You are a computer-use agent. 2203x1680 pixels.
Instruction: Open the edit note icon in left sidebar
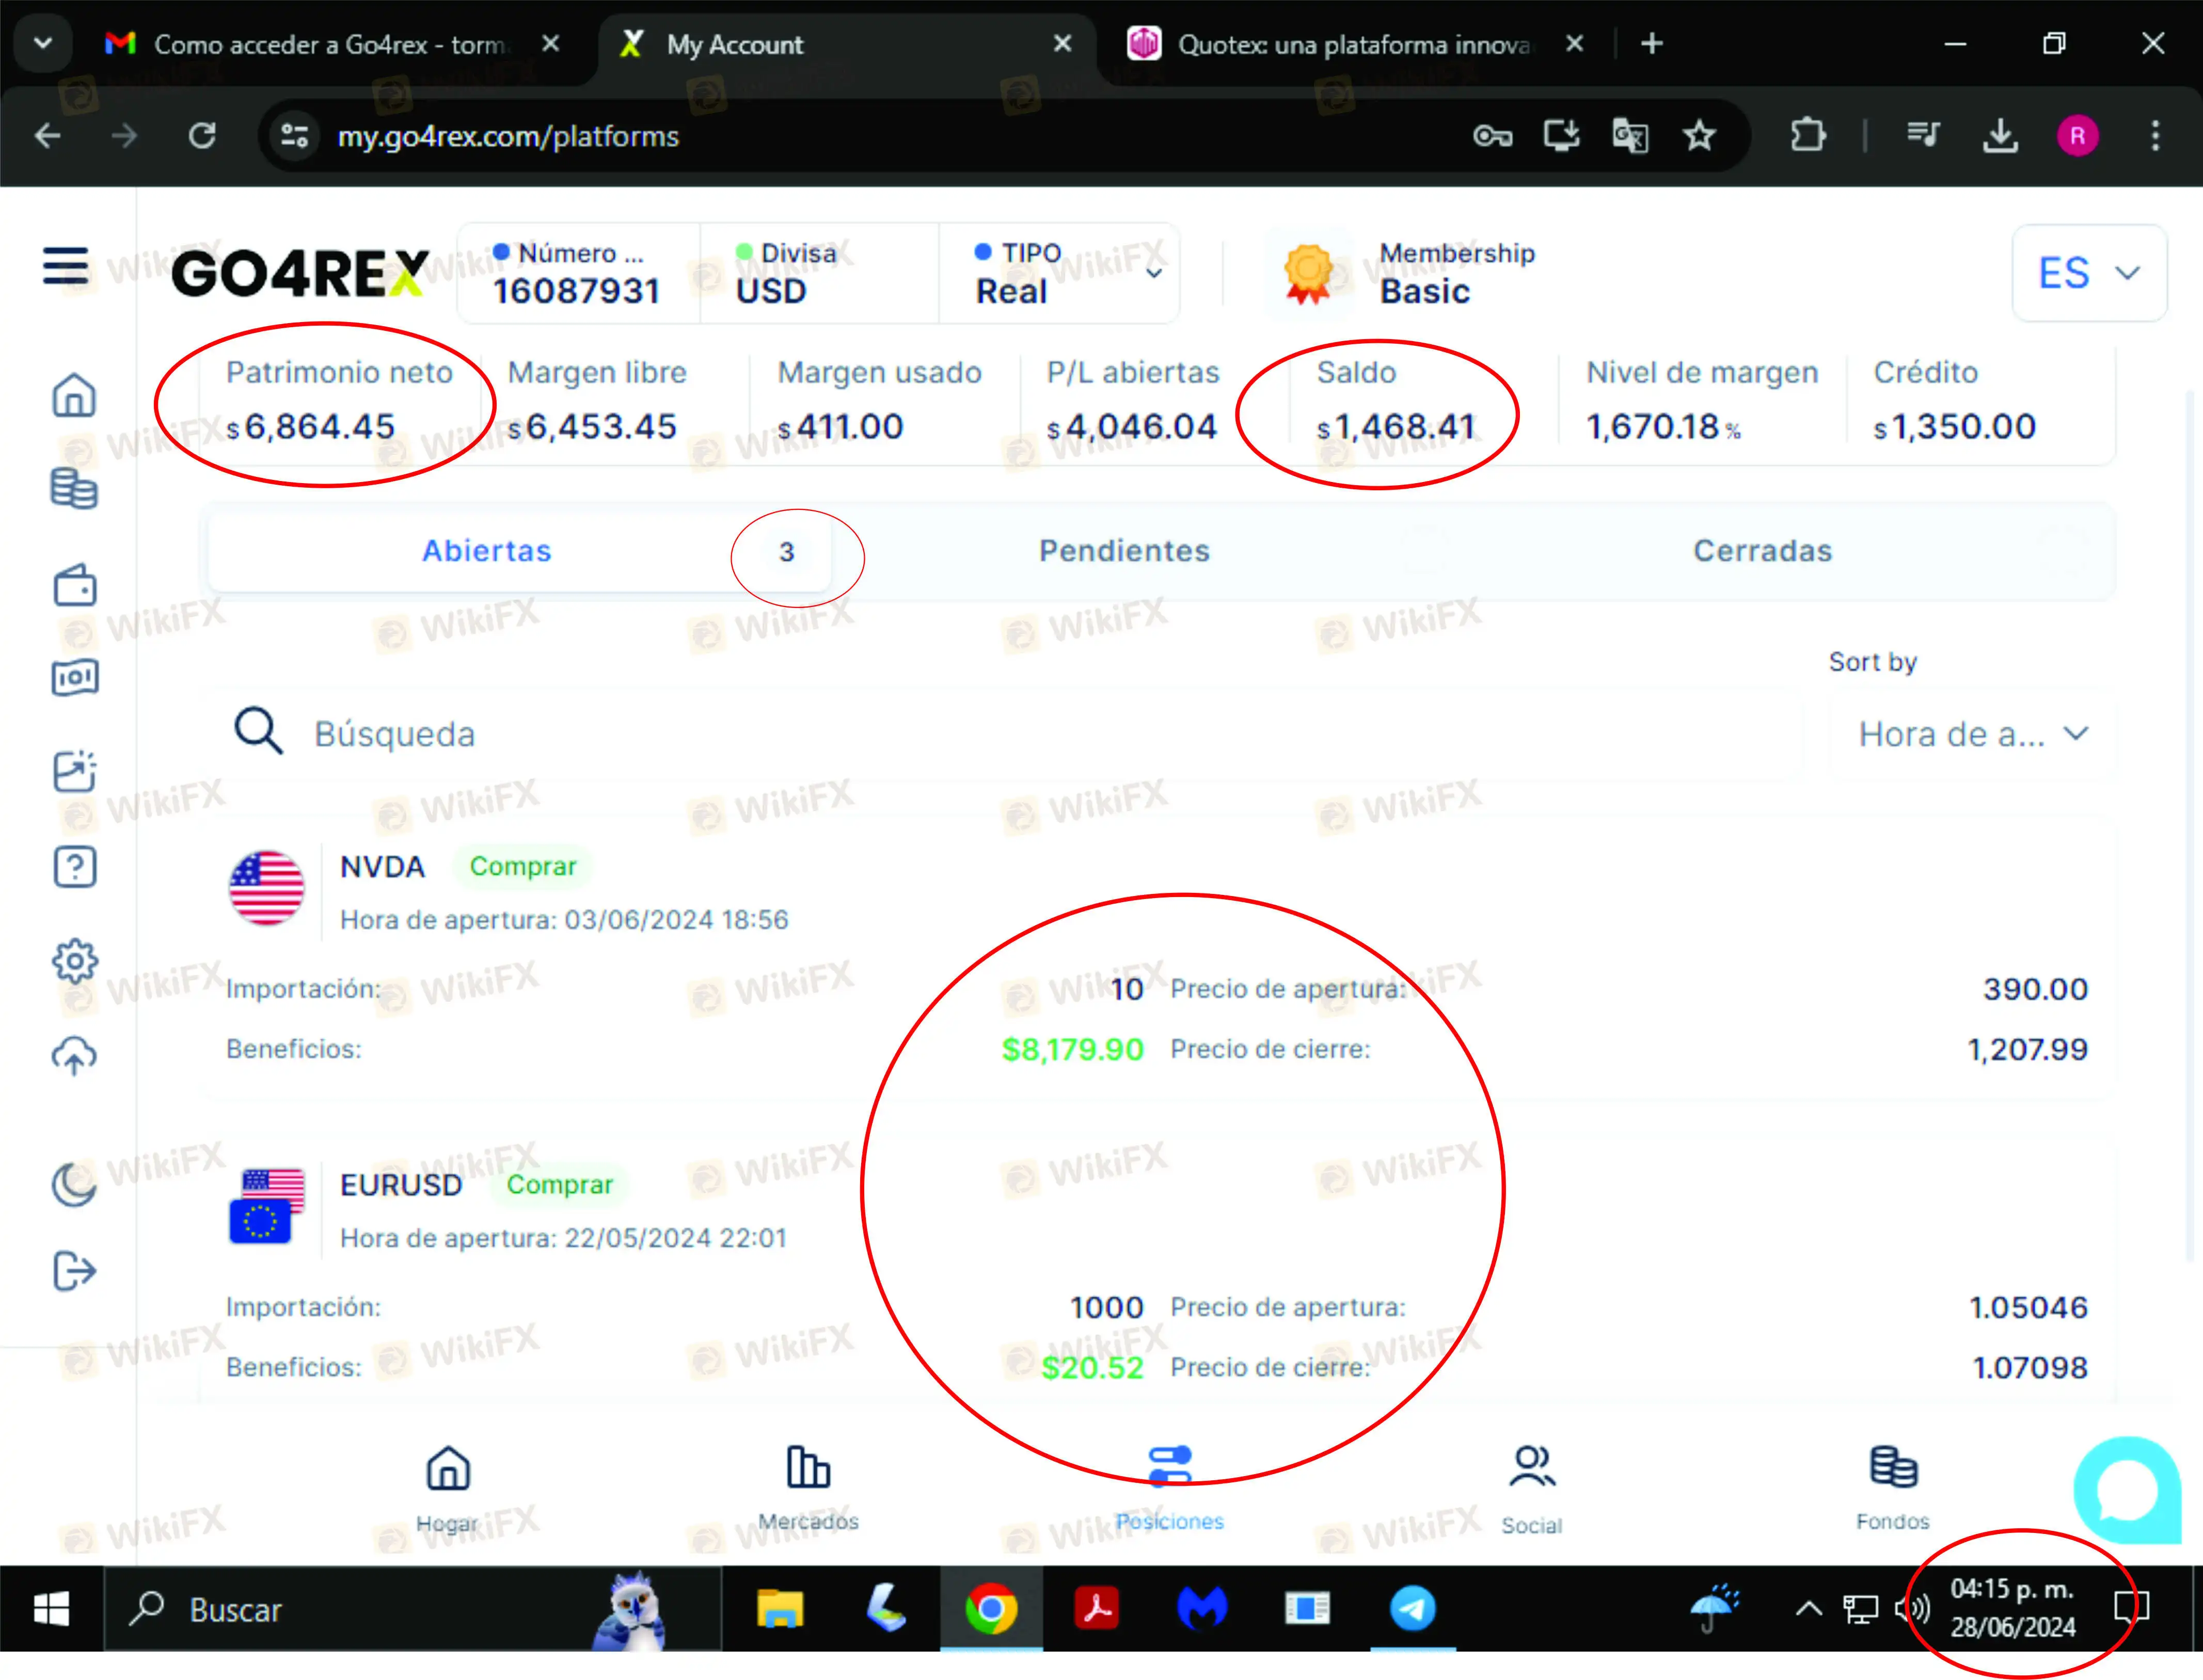[75, 771]
